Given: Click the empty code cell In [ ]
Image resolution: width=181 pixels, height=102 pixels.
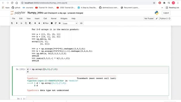Looking at the screenshot, I should tap(97, 98).
